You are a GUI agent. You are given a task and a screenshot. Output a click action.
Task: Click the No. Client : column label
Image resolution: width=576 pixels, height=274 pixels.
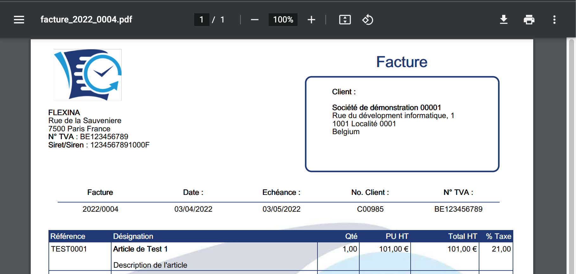pos(370,192)
